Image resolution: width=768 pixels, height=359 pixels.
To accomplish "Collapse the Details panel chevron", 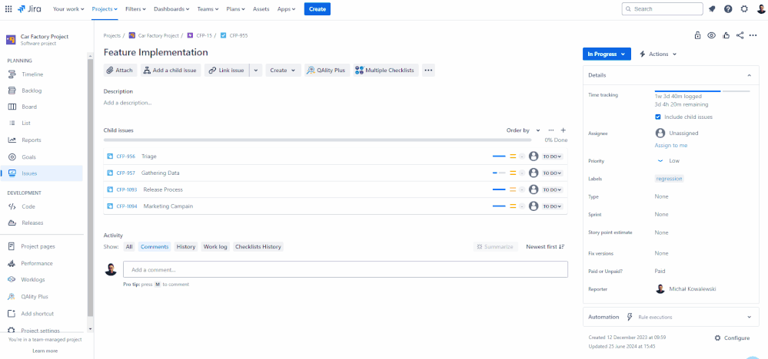I will point(749,75).
